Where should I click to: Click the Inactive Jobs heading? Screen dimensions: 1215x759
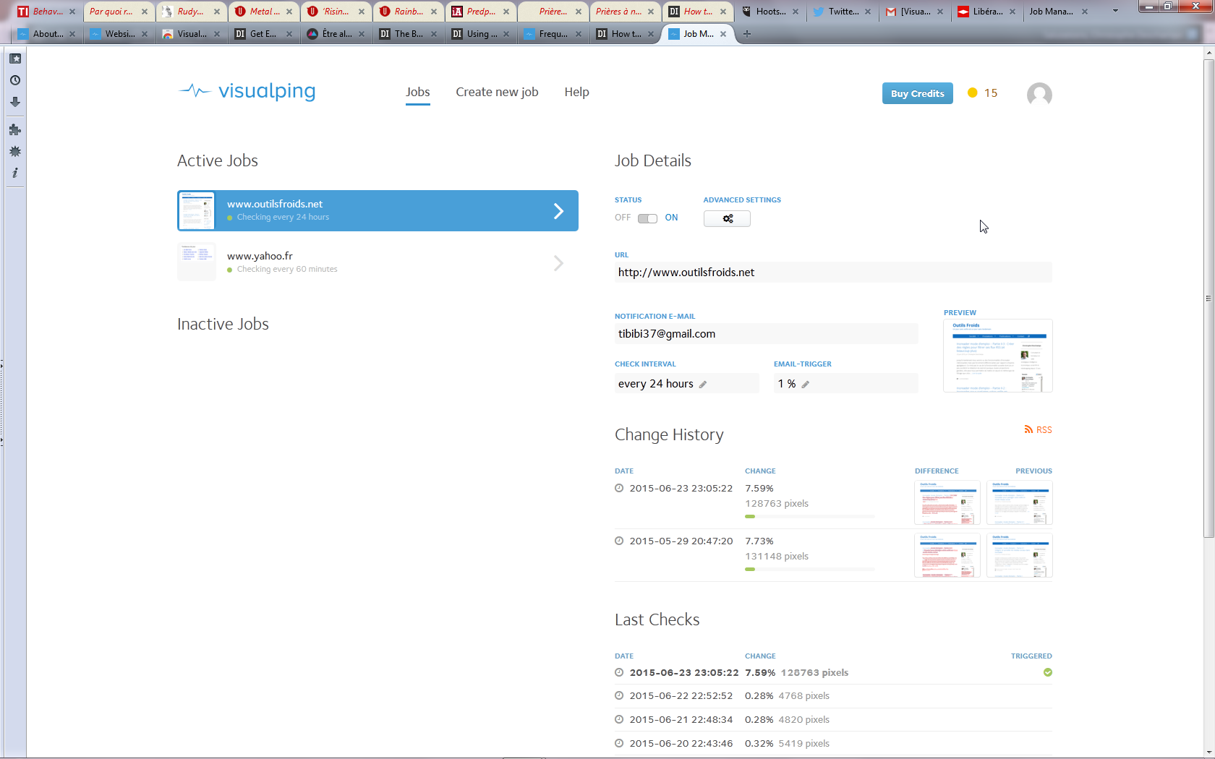pos(223,324)
